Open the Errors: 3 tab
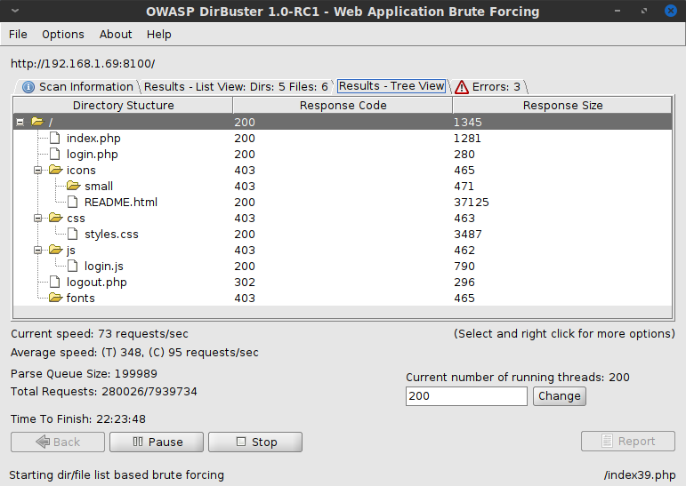The height and width of the screenshot is (486, 686). [488, 87]
